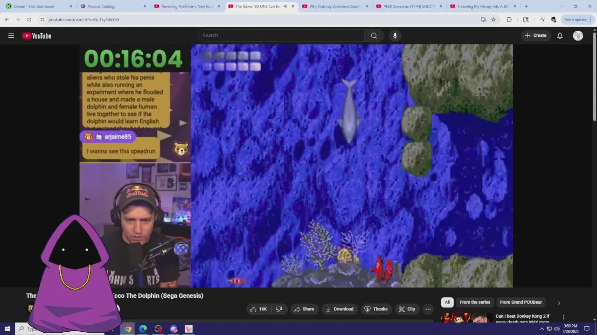
Task: Click the Ecco the Dolphin video player
Action: [x=296, y=166]
